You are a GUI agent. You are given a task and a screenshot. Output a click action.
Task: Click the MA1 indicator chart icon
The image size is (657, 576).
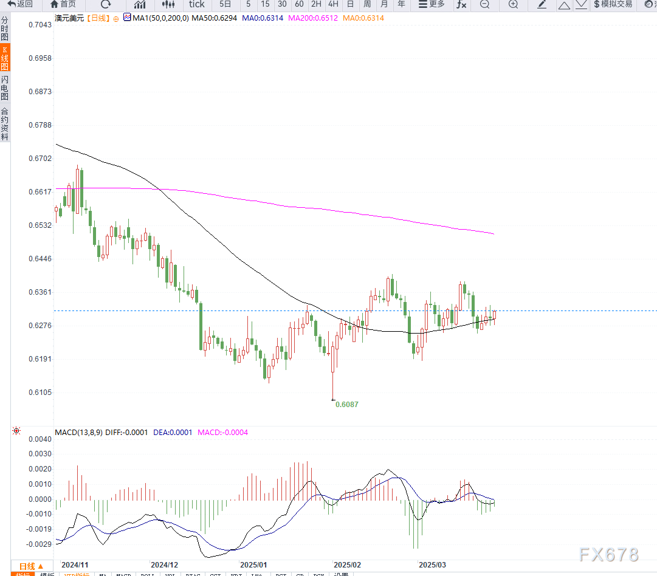127,18
